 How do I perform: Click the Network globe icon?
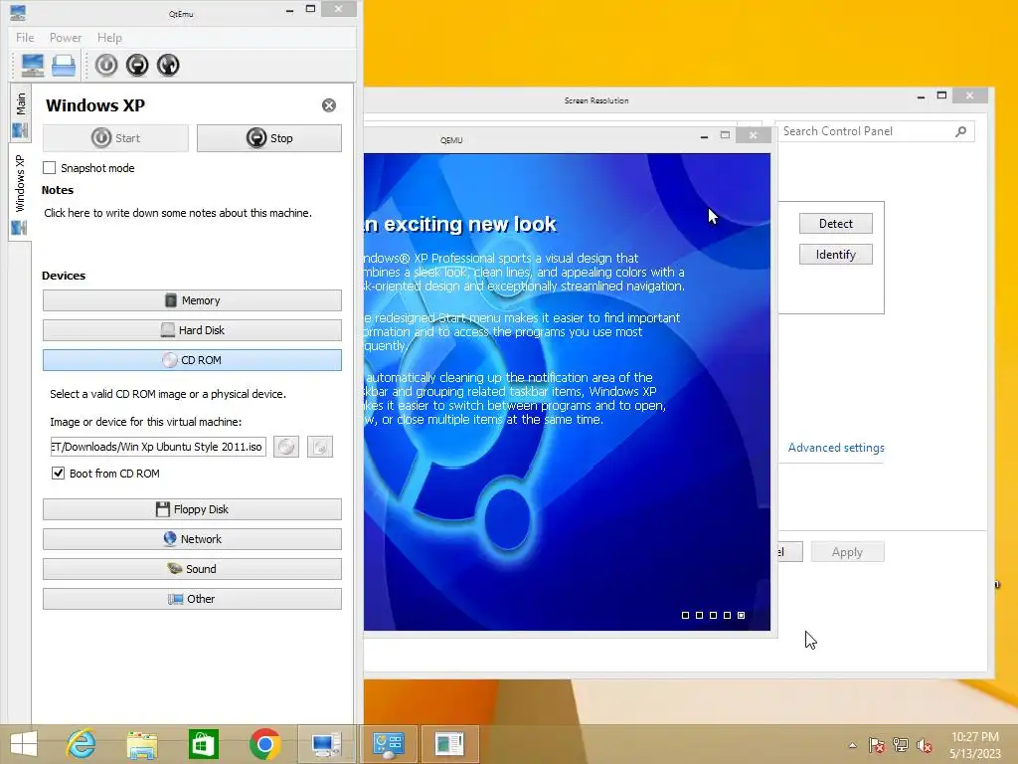tap(170, 538)
